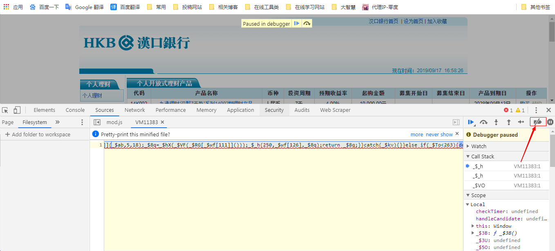Click 'never show' pretty-print link
The image size is (555, 251).
coord(439,134)
